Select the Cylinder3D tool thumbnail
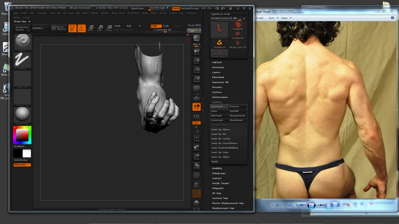This screenshot has width=399, height=224. click(238, 26)
